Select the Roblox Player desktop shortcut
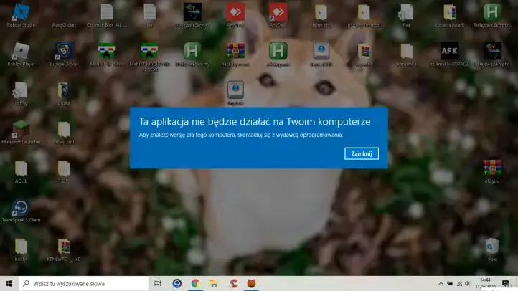This screenshot has width=518, height=291. (x=21, y=54)
